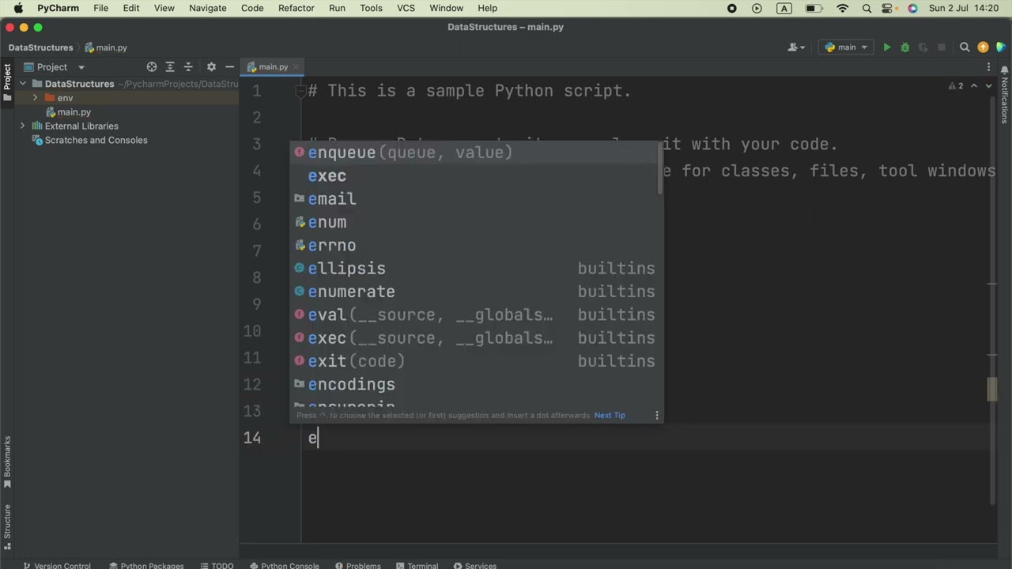Open the Project view dropdown arrow
The image size is (1012, 569).
click(81, 67)
